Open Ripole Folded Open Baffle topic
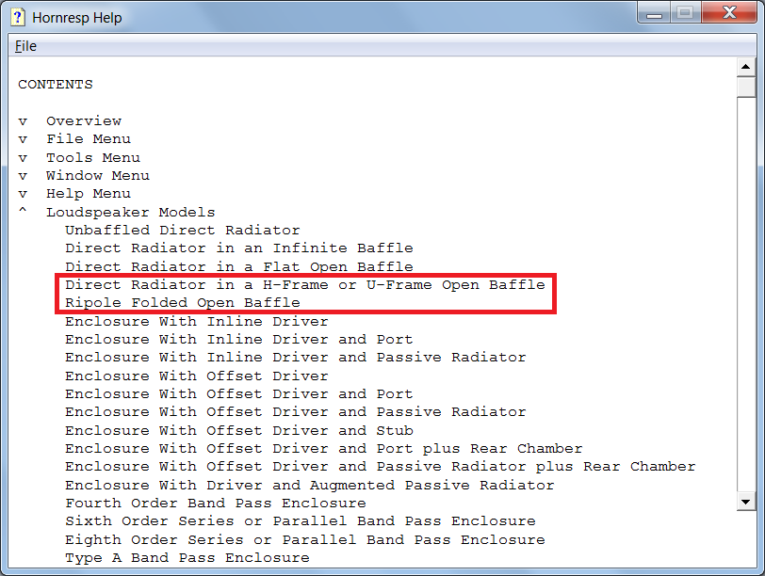The image size is (765, 576). pos(183,303)
